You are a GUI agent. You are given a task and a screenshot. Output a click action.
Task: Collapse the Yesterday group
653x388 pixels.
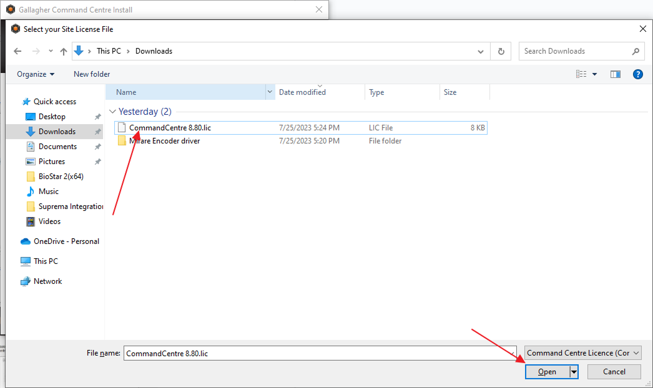[x=113, y=112]
